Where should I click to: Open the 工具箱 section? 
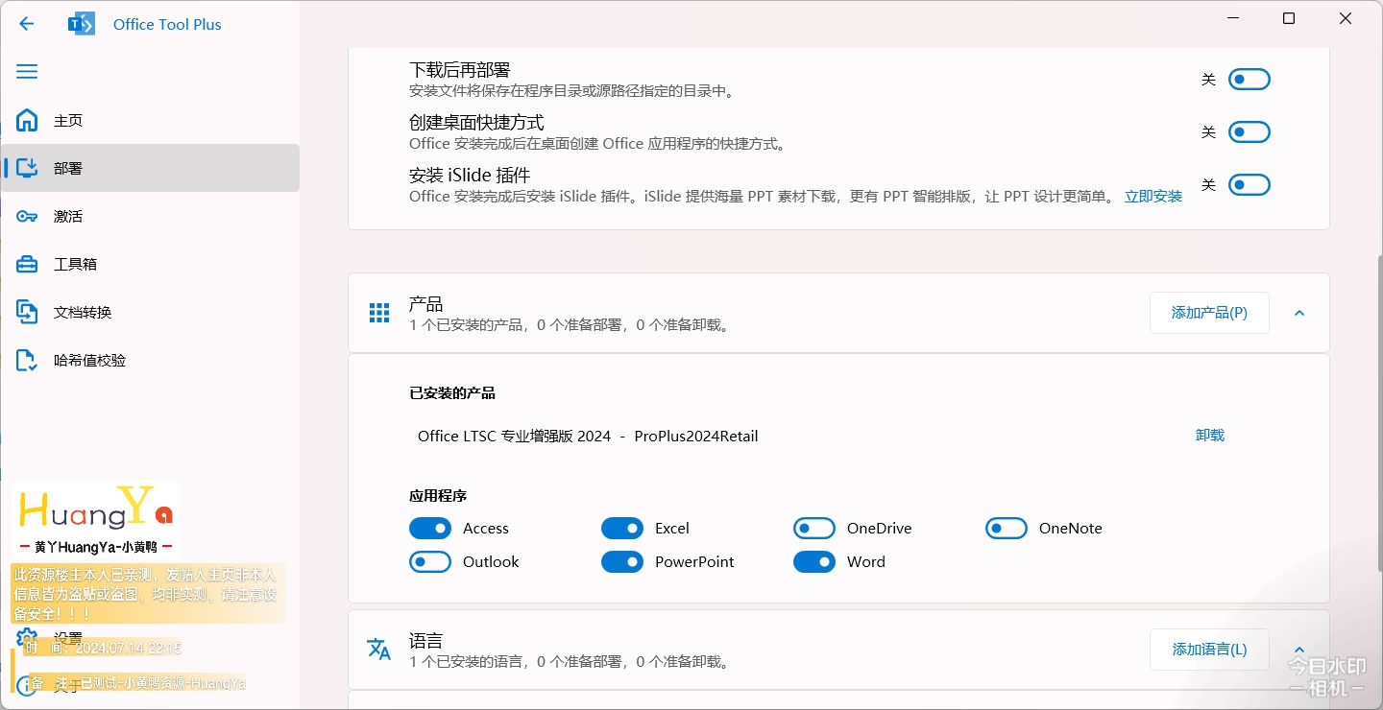coord(151,264)
